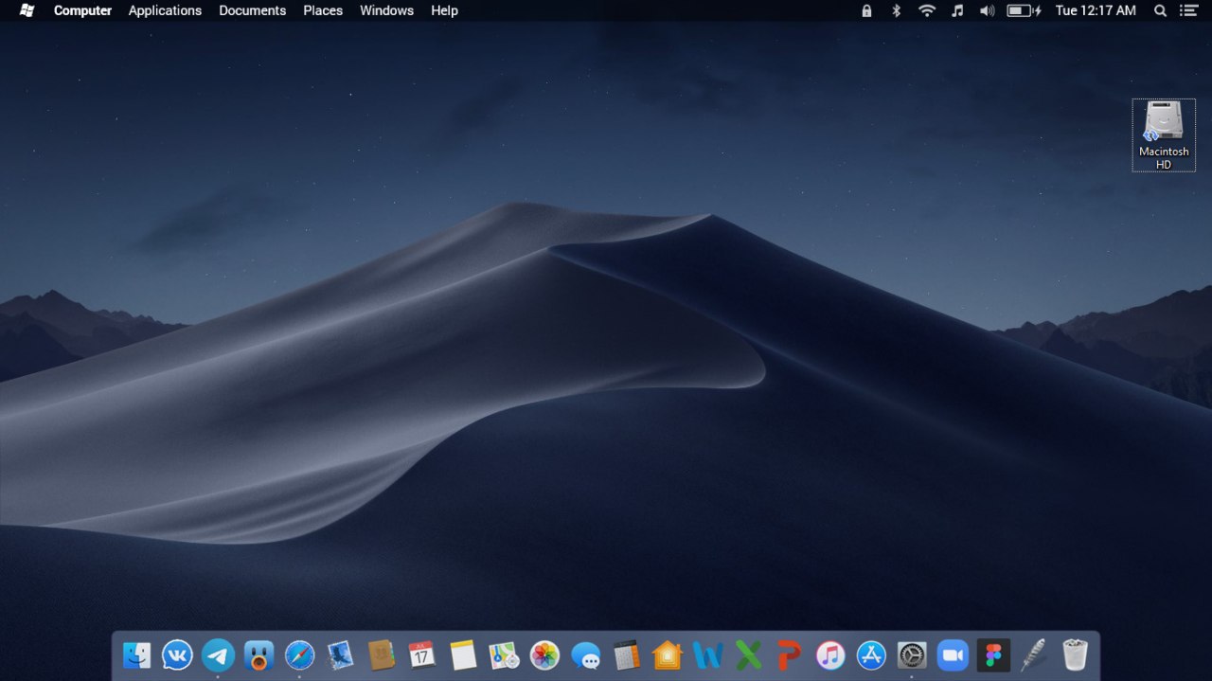Viewport: 1212px width, 681px height.
Task: Open the Calendar icon showing 17
Action: pos(421,654)
